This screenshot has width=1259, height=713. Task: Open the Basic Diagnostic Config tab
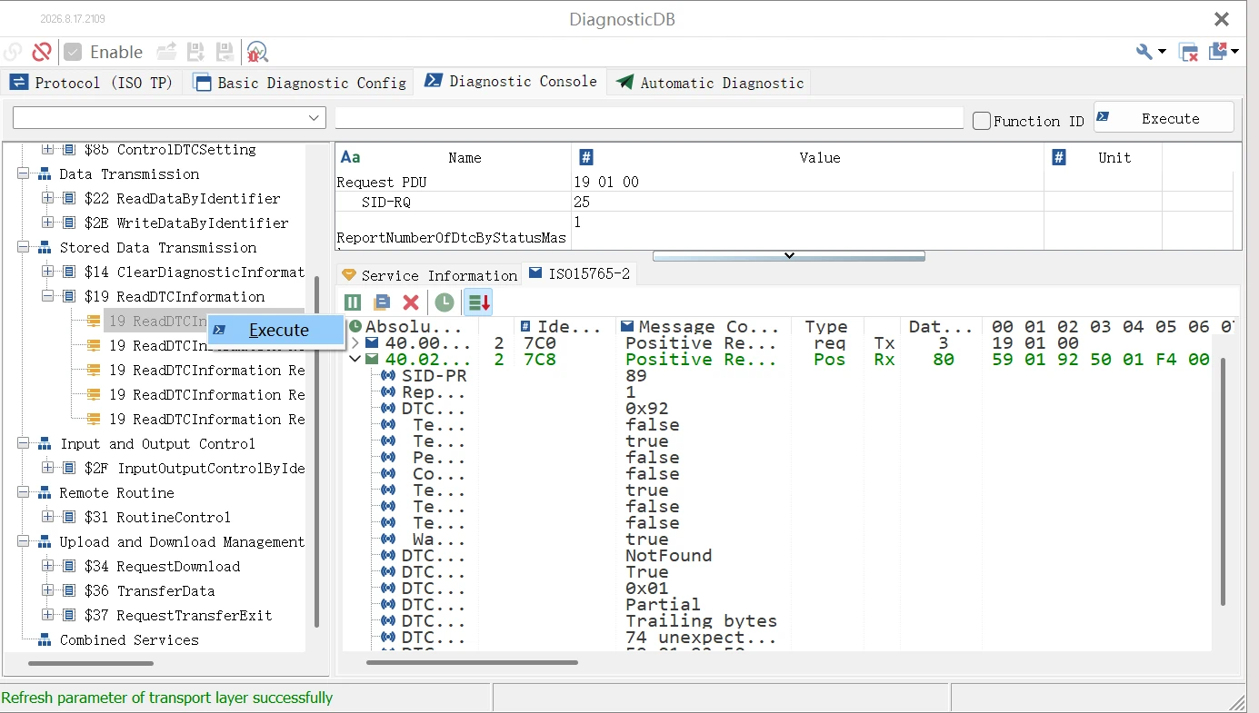point(301,83)
